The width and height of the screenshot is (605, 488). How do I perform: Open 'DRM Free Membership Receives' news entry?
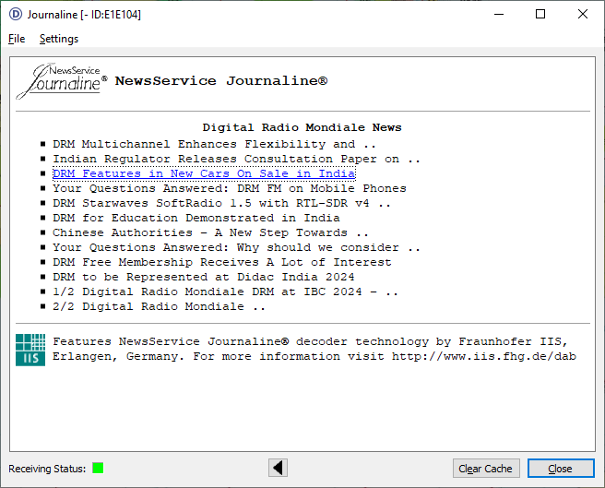click(x=221, y=262)
